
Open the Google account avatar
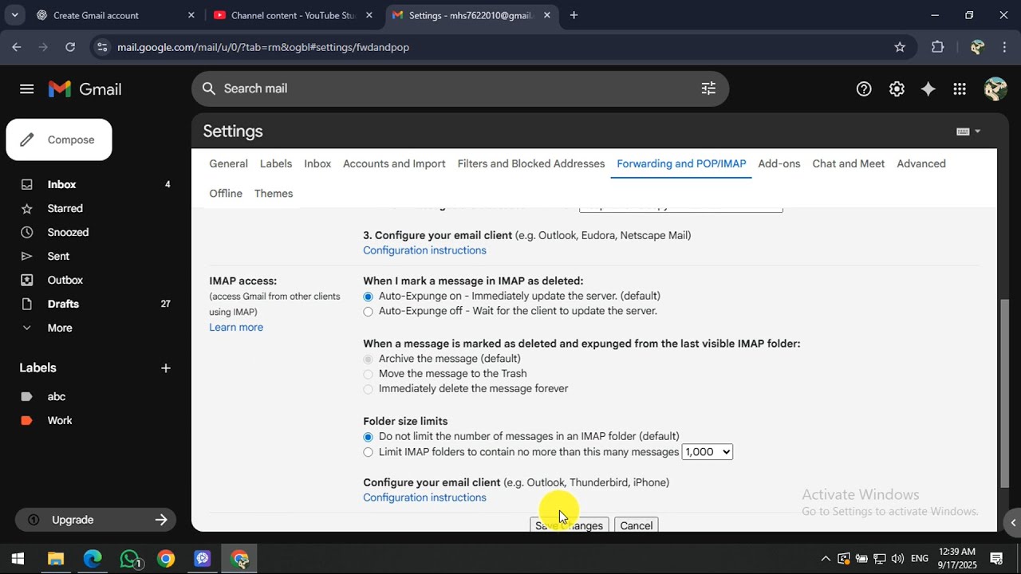point(995,88)
